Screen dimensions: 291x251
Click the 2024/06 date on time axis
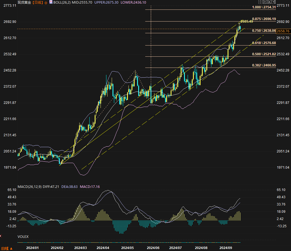pyautogui.click(x=153, y=248)
